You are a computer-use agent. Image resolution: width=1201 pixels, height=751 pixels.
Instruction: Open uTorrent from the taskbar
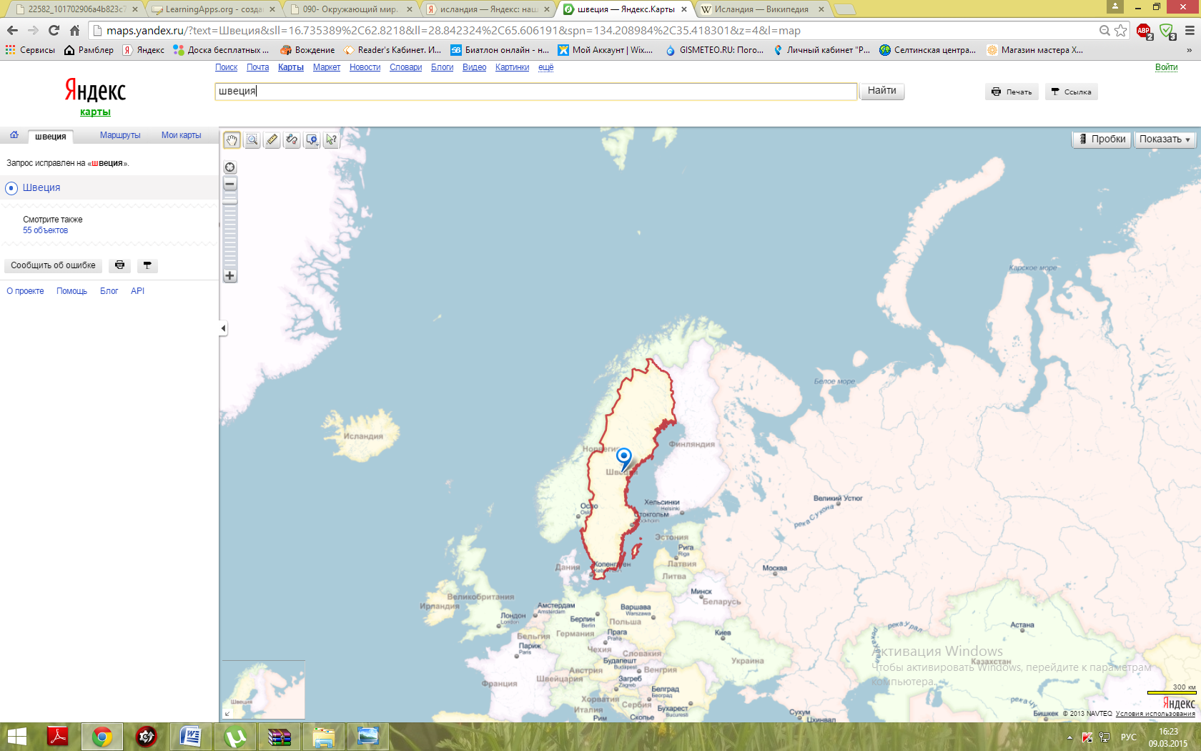[234, 737]
